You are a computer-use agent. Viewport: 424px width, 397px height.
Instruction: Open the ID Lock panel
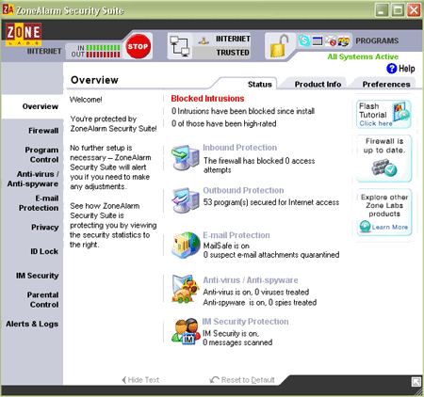tap(44, 251)
